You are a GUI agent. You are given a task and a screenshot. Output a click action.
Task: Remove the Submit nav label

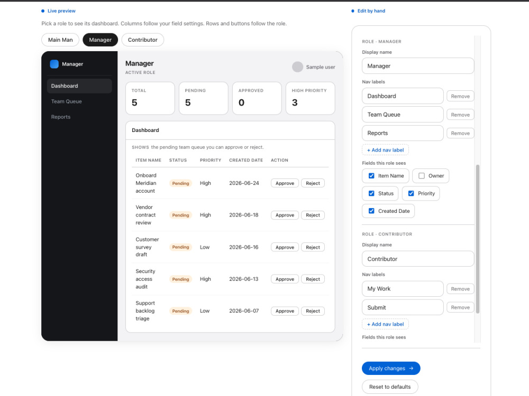tap(460, 307)
